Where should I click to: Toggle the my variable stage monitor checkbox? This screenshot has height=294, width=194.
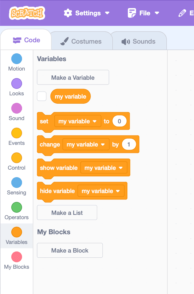[42, 96]
